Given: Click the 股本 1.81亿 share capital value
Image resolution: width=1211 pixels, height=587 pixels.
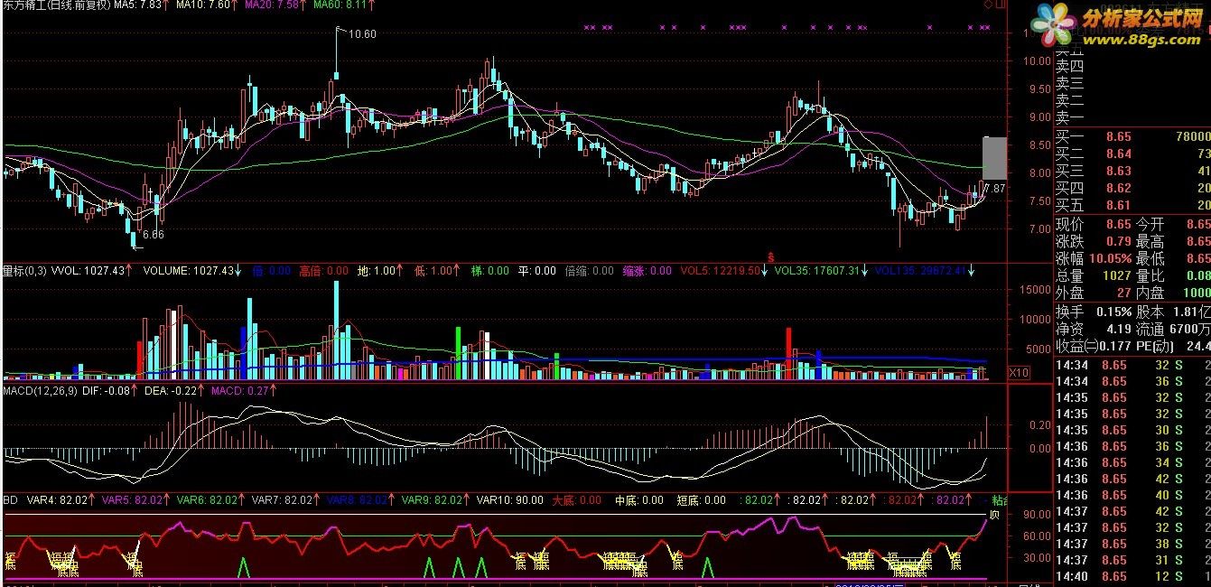Looking at the screenshot, I should 1190,312.
